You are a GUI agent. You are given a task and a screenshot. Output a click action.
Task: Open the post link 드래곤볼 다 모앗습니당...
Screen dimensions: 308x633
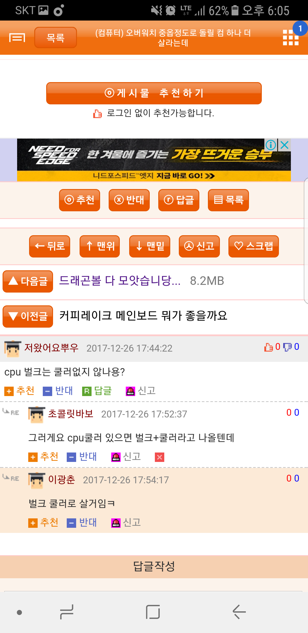[x=120, y=281]
